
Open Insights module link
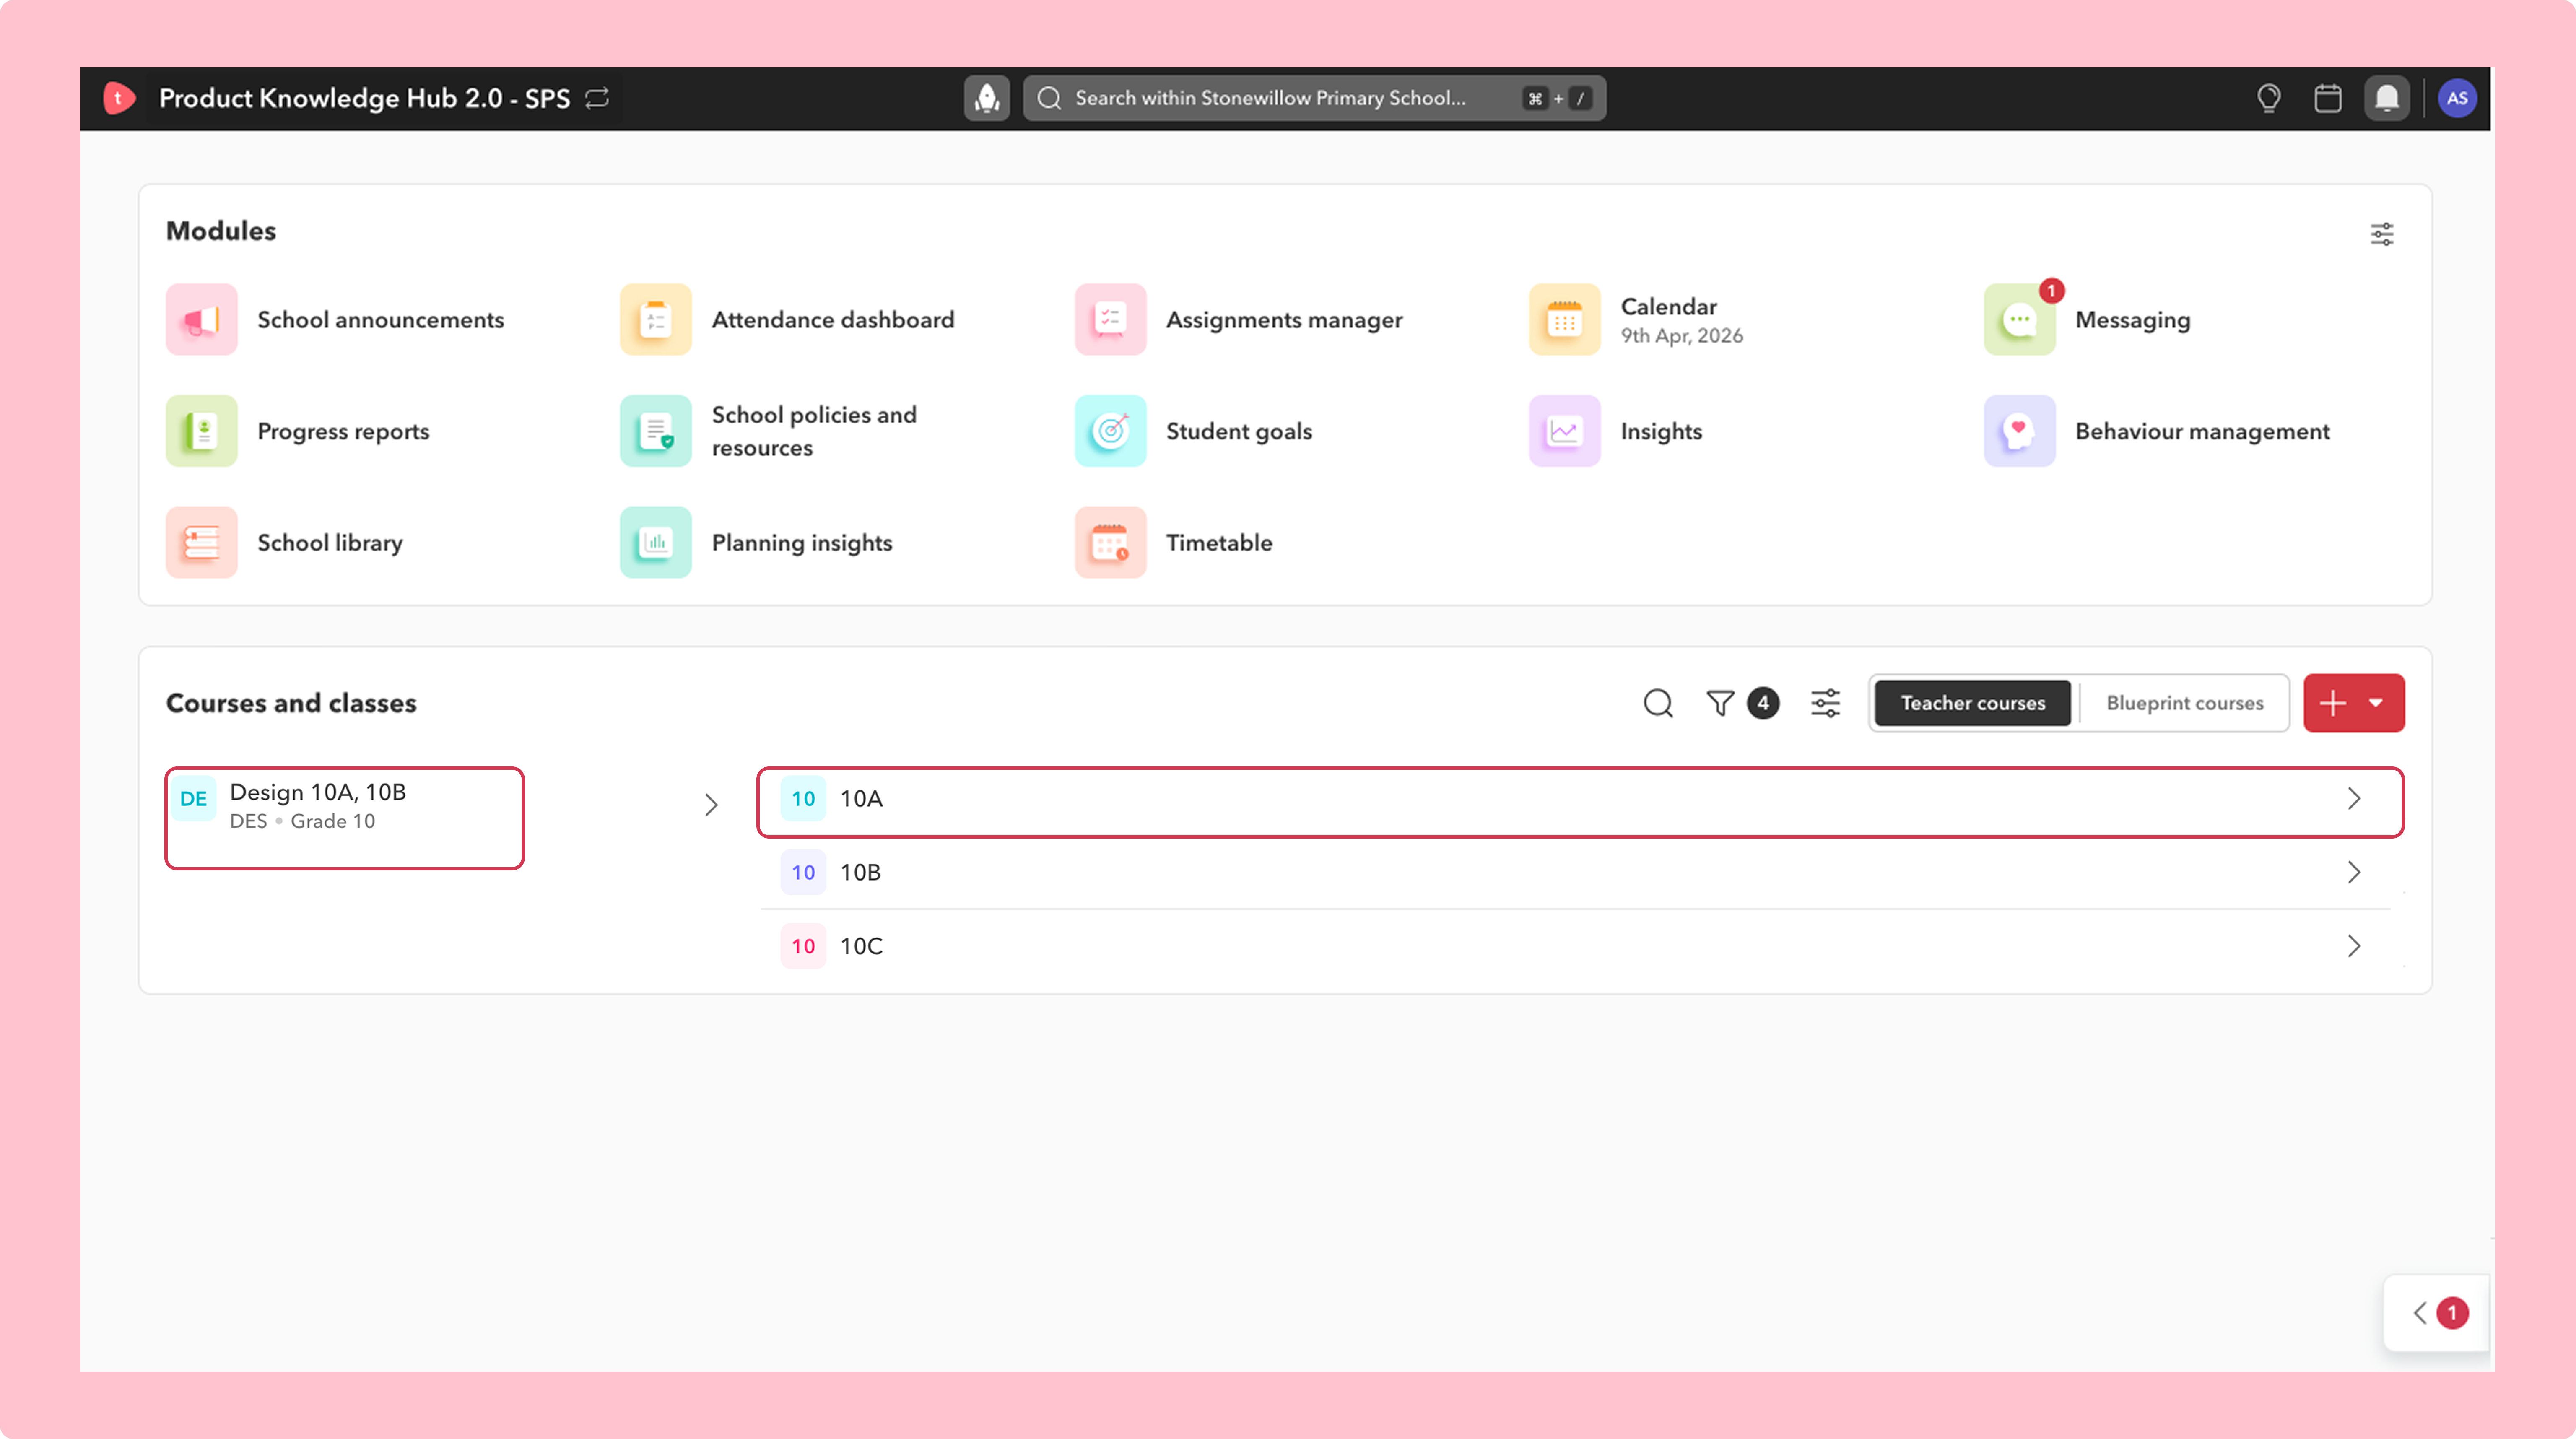tap(1661, 431)
